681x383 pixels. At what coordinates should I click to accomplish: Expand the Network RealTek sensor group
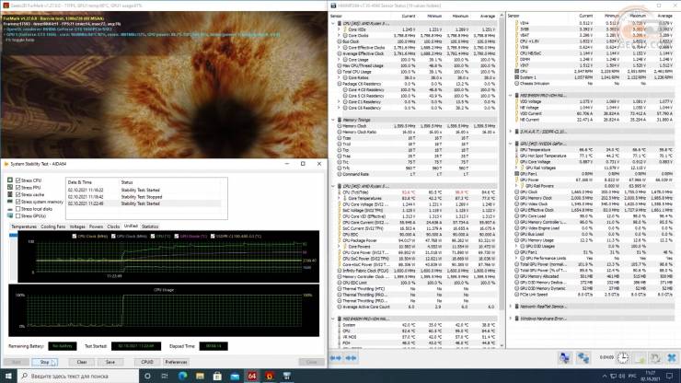point(511,307)
